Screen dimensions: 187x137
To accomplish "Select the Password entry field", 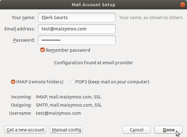I will point(77,40).
